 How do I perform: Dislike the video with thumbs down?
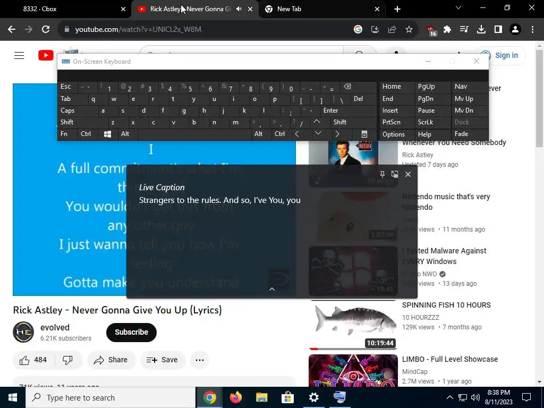pyautogui.click(x=67, y=360)
